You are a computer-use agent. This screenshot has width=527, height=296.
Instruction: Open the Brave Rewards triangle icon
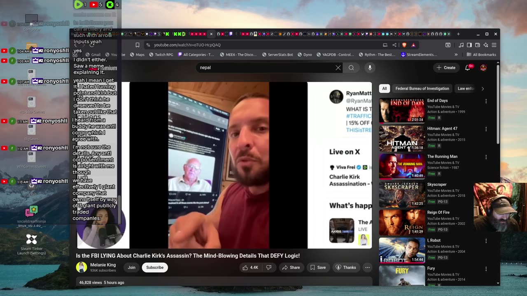(x=413, y=45)
